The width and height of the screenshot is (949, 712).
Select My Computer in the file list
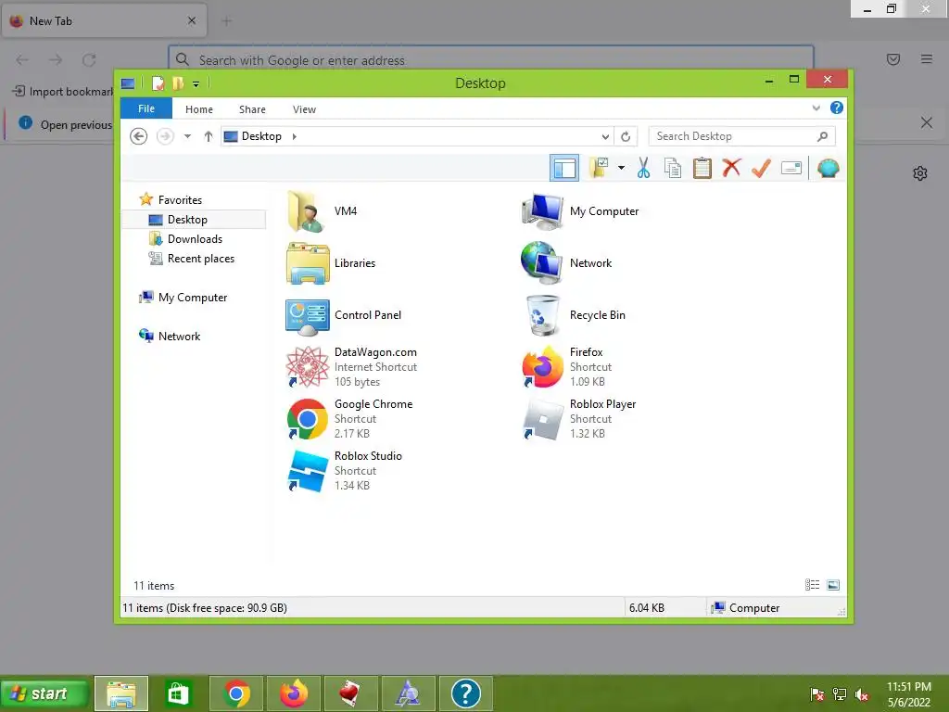(x=580, y=210)
